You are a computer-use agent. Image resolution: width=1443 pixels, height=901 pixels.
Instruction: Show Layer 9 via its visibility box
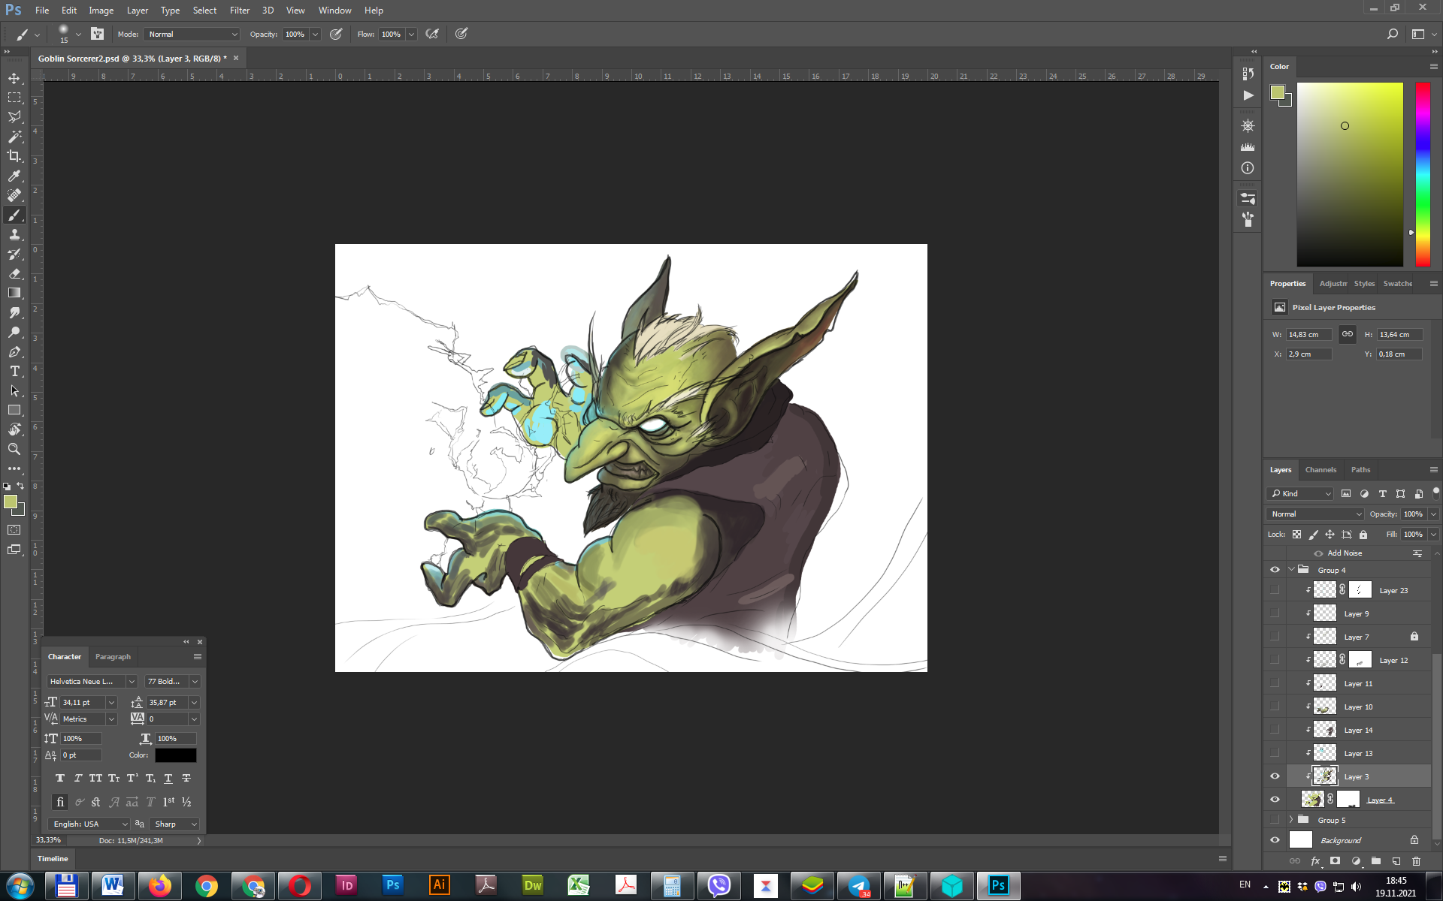[x=1275, y=613]
